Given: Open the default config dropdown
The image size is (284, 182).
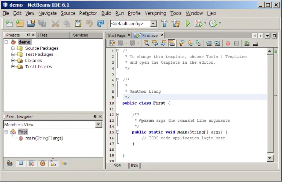Looking at the screenshot, I should 153,24.
